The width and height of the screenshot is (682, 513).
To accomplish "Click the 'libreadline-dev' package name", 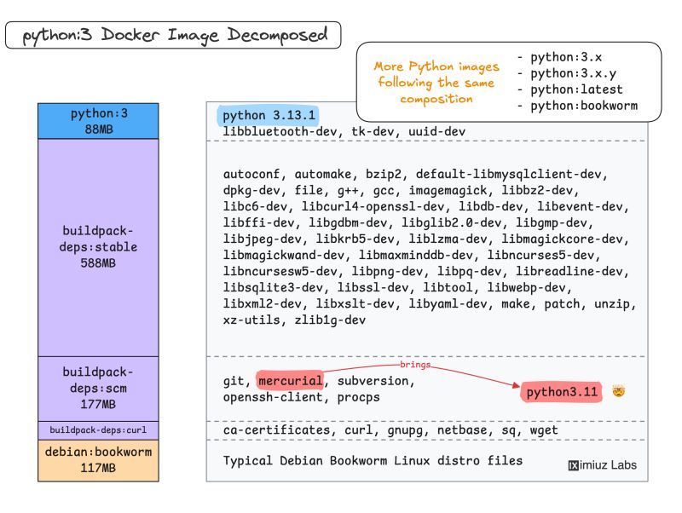I will pyautogui.click(x=569, y=271).
